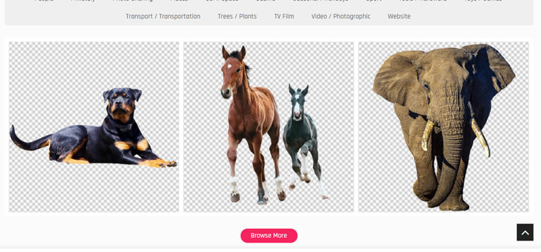Open the Rottweiler dog PNG thumbnail

94,127
